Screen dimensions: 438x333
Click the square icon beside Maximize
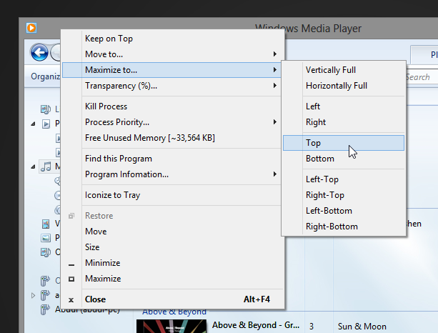point(71,279)
